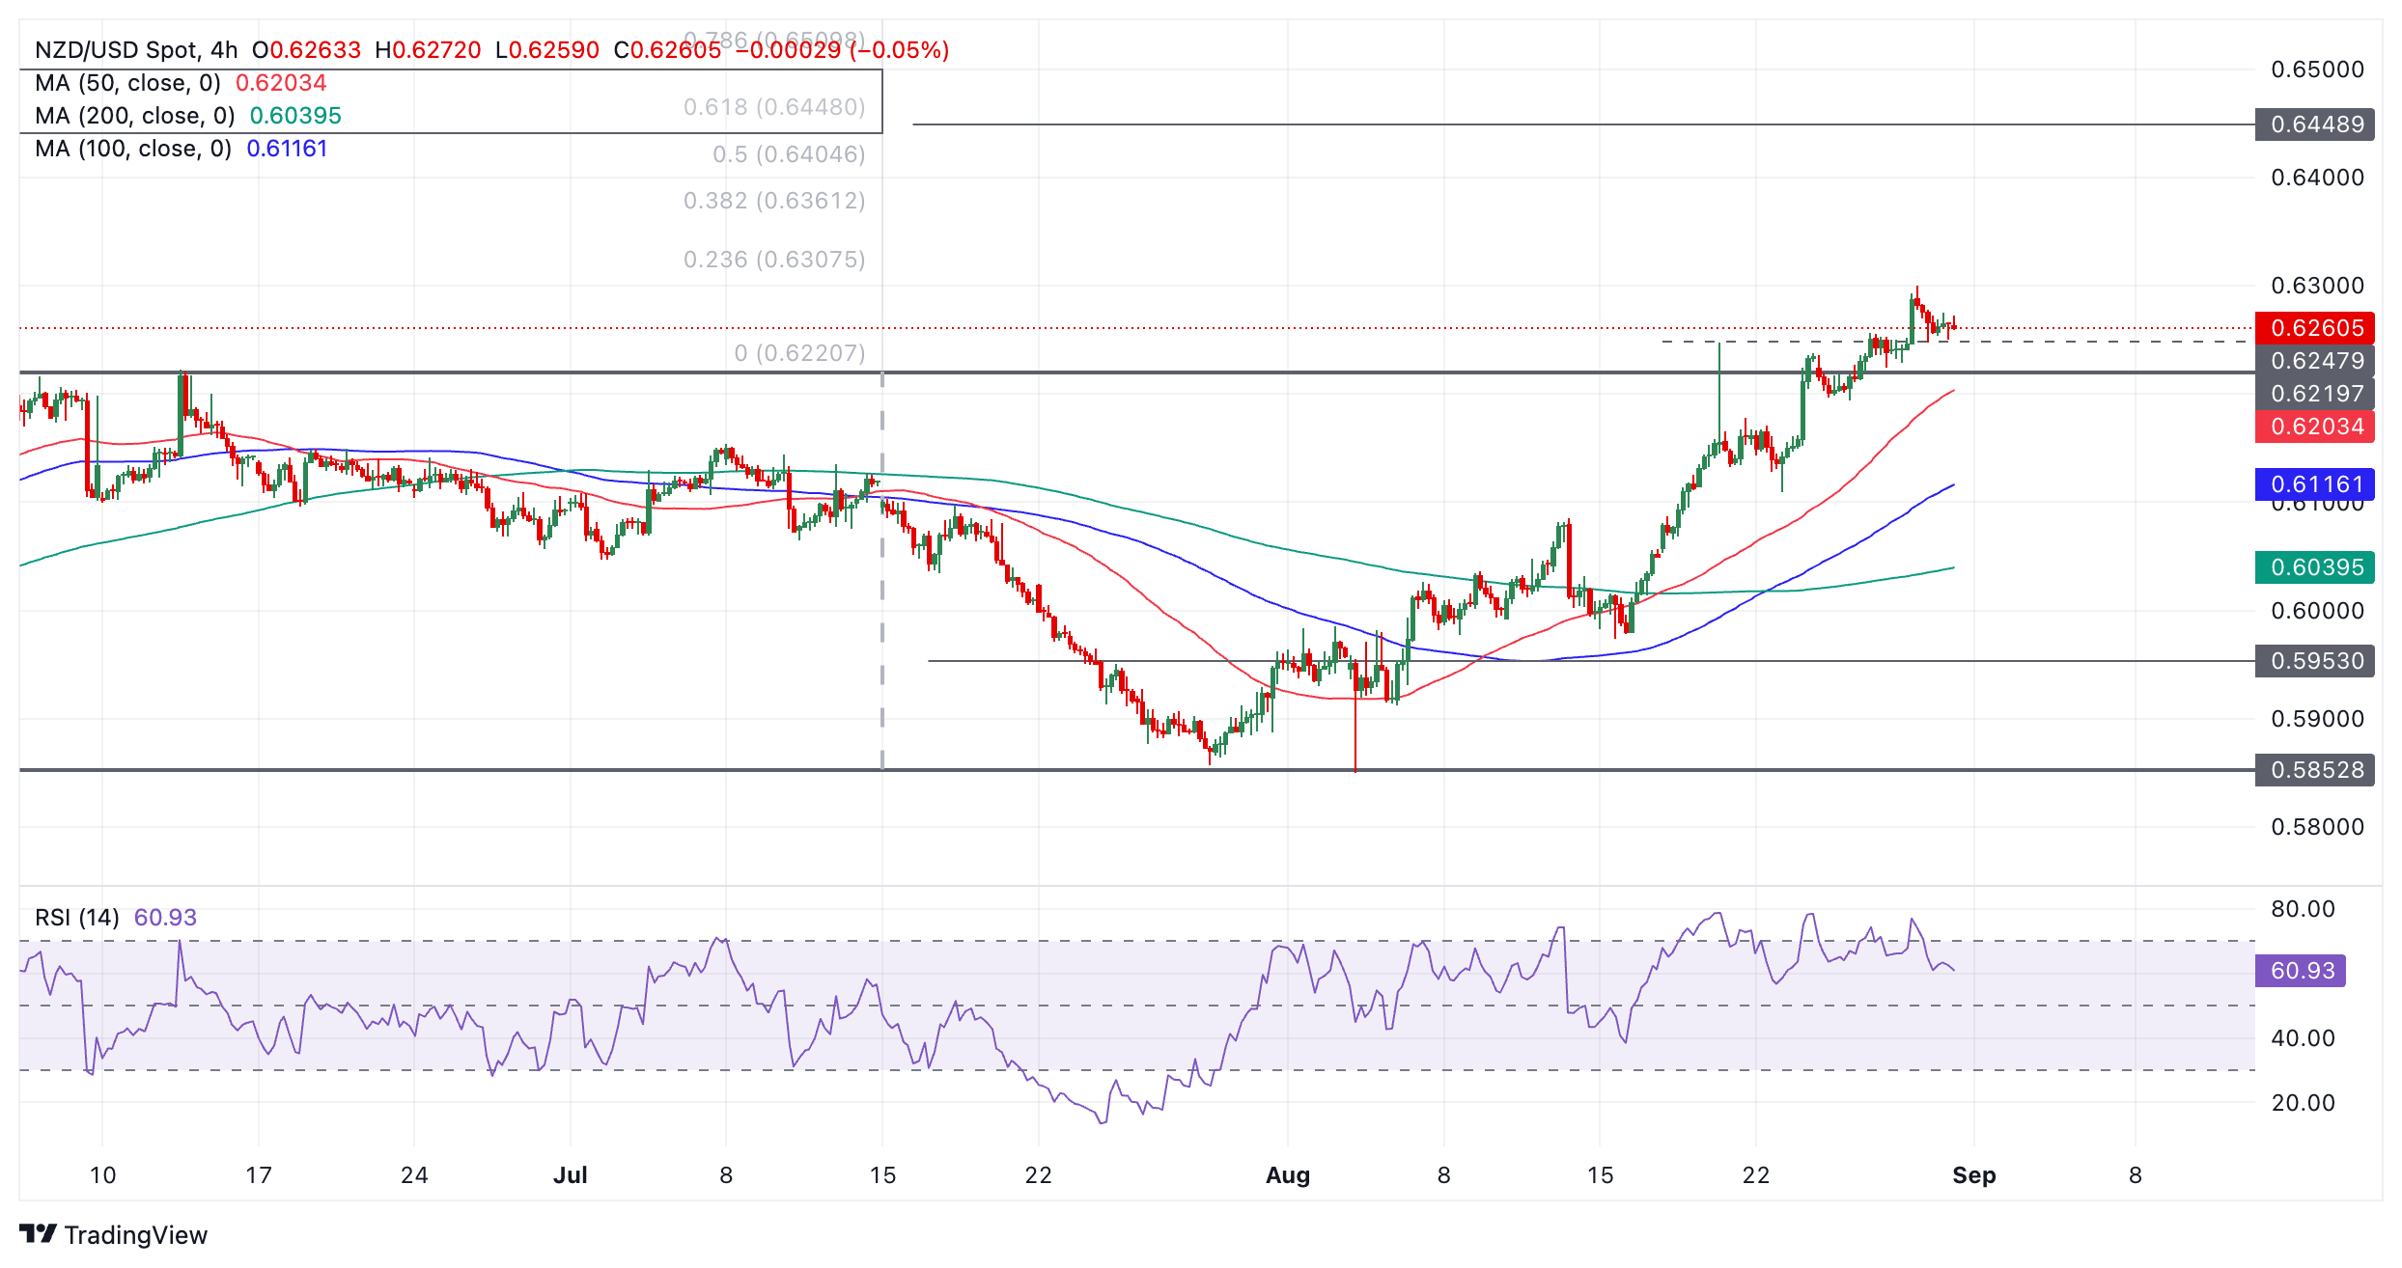Click the RSI (14) indicator label
The image size is (2402, 1268).
tap(77, 917)
